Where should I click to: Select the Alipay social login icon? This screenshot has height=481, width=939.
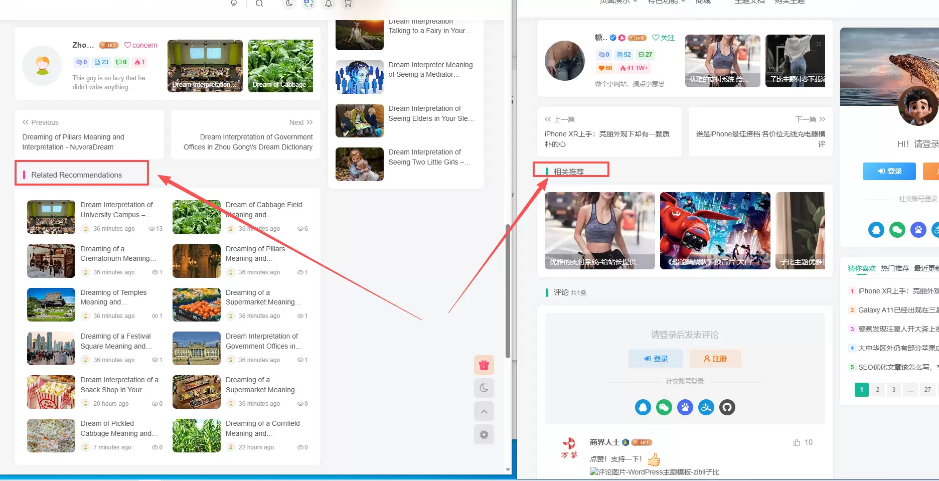click(706, 407)
